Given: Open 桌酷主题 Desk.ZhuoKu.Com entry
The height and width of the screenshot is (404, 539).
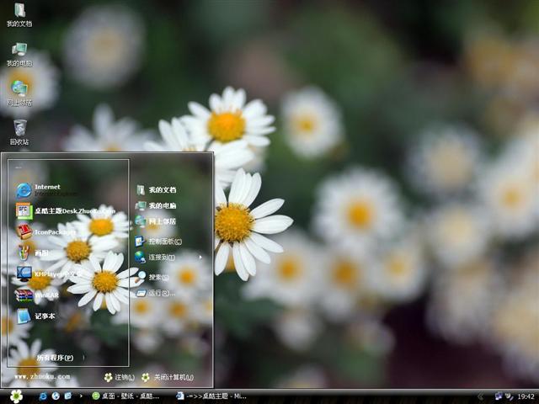Looking at the screenshot, I should (x=66, y=211).
